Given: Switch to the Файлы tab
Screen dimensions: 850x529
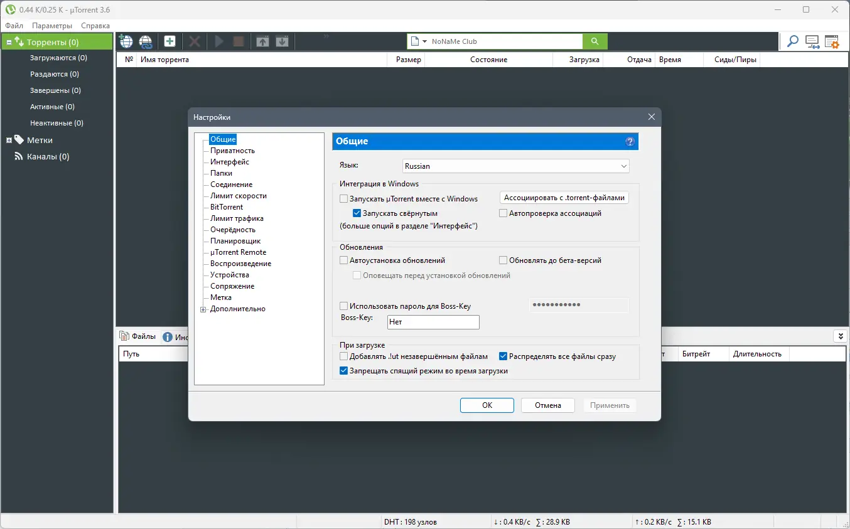Looking at the screenshot, I should click(137, 336).
